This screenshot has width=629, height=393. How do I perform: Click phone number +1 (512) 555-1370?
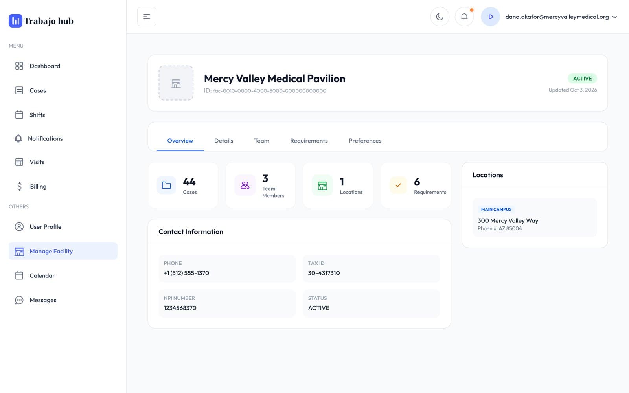tap(186, 273)
